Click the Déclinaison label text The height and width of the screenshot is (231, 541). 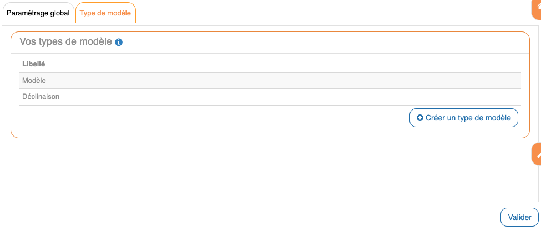point(41,97)
